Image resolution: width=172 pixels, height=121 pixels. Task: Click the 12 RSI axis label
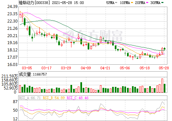[15, 119]
